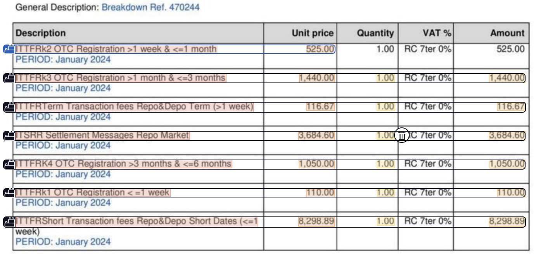Image resolution: width=543 pixels, height=254 pixels.
Task: Click the highlighted 110.00 amount value
Action: pos(511,192)
